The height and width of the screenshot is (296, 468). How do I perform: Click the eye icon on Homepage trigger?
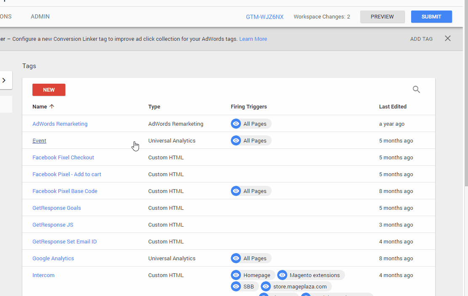(x=236, y=275)
